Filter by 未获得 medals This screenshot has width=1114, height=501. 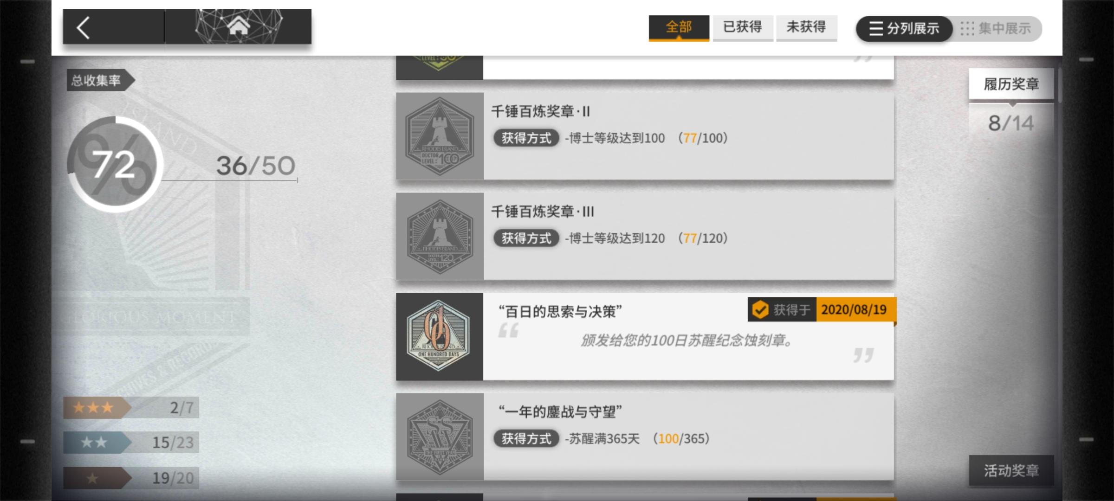806,28
